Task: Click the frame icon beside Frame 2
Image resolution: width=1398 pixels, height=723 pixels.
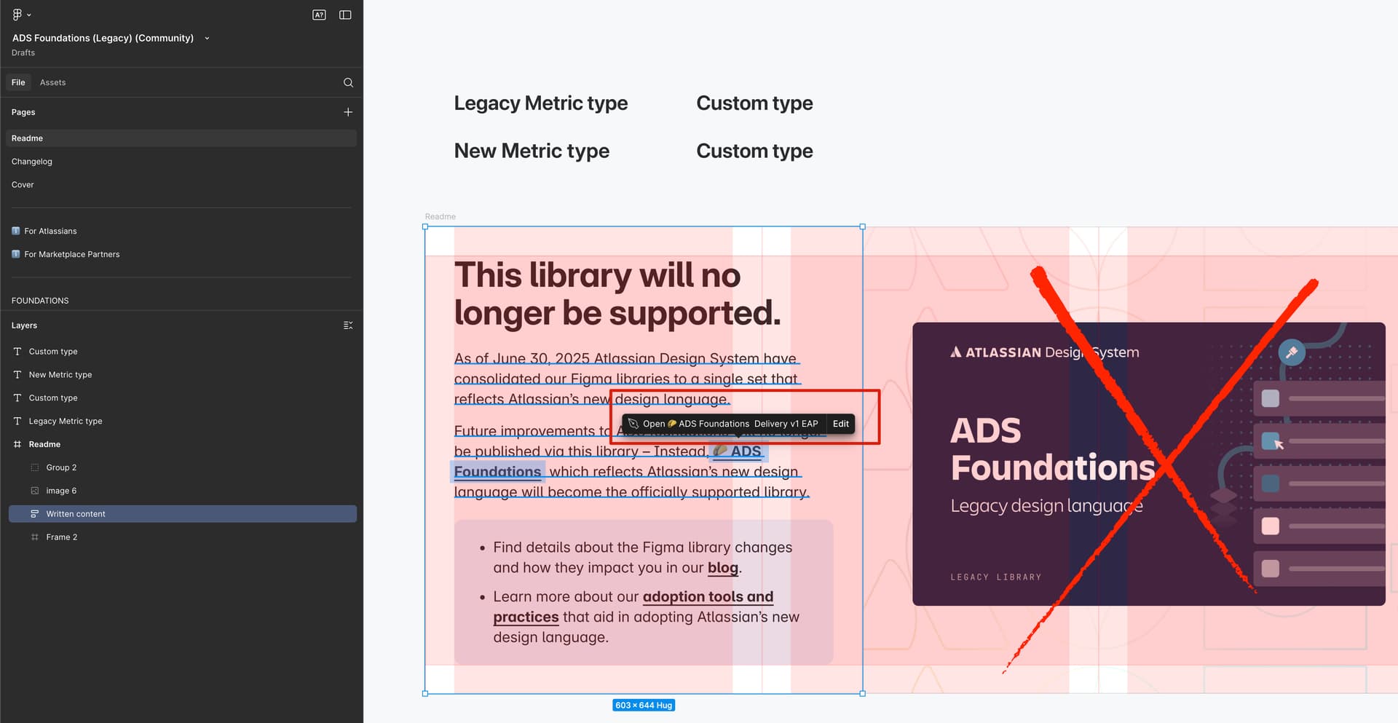Action: pyautogui.click(x=35, y=537)
